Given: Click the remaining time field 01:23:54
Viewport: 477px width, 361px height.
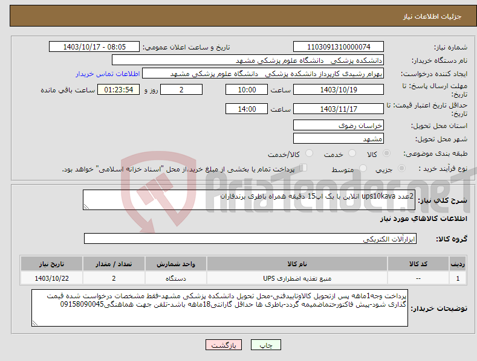Looking at the screenshot, I should coord(118,89).
